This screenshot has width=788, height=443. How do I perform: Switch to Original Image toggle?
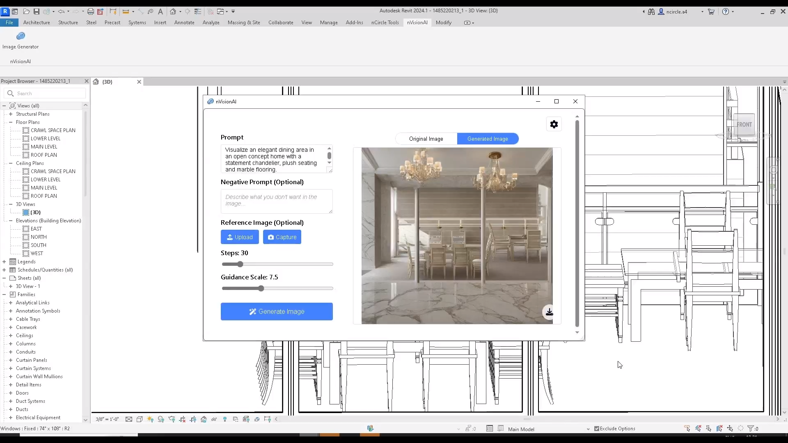click(x=426, y=139)
